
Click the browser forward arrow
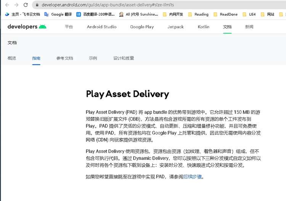pos(16,5)
